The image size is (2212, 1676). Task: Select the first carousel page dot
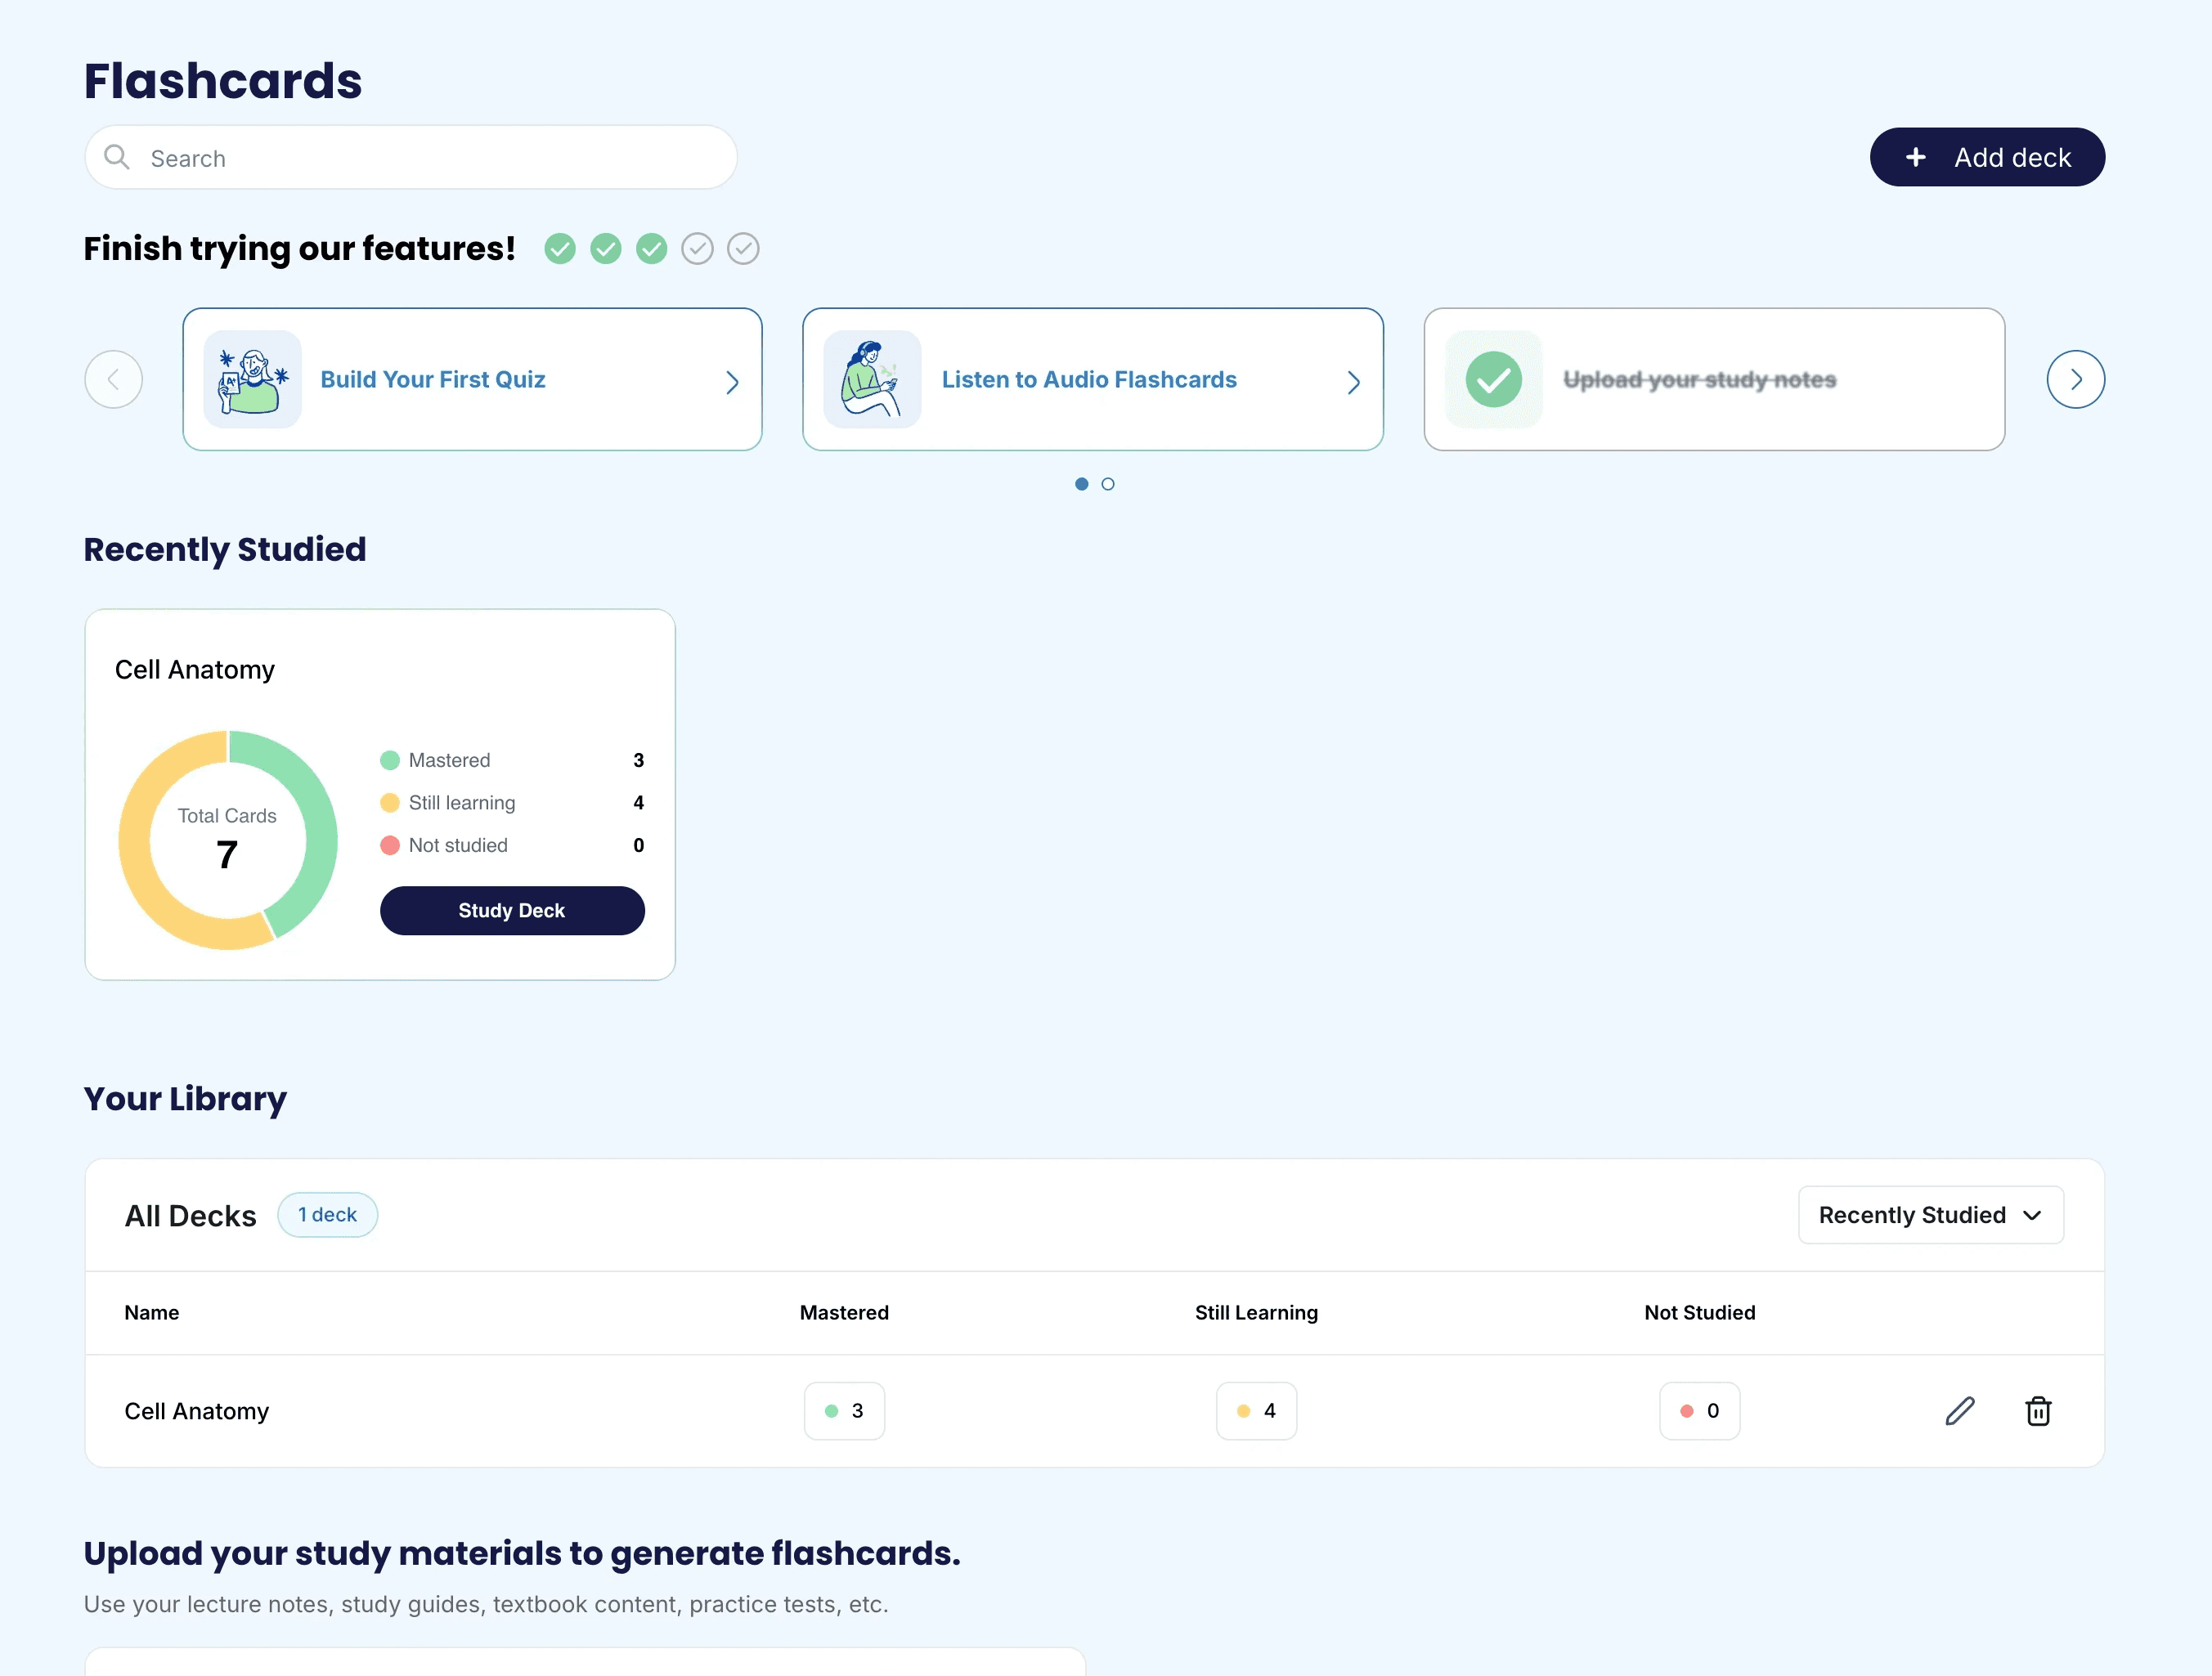click(x=1081, y=484)
